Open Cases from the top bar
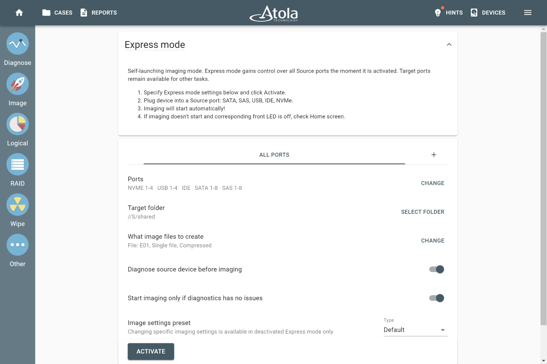The width and height of the screenshot is (547, 364). click(57, 13)
